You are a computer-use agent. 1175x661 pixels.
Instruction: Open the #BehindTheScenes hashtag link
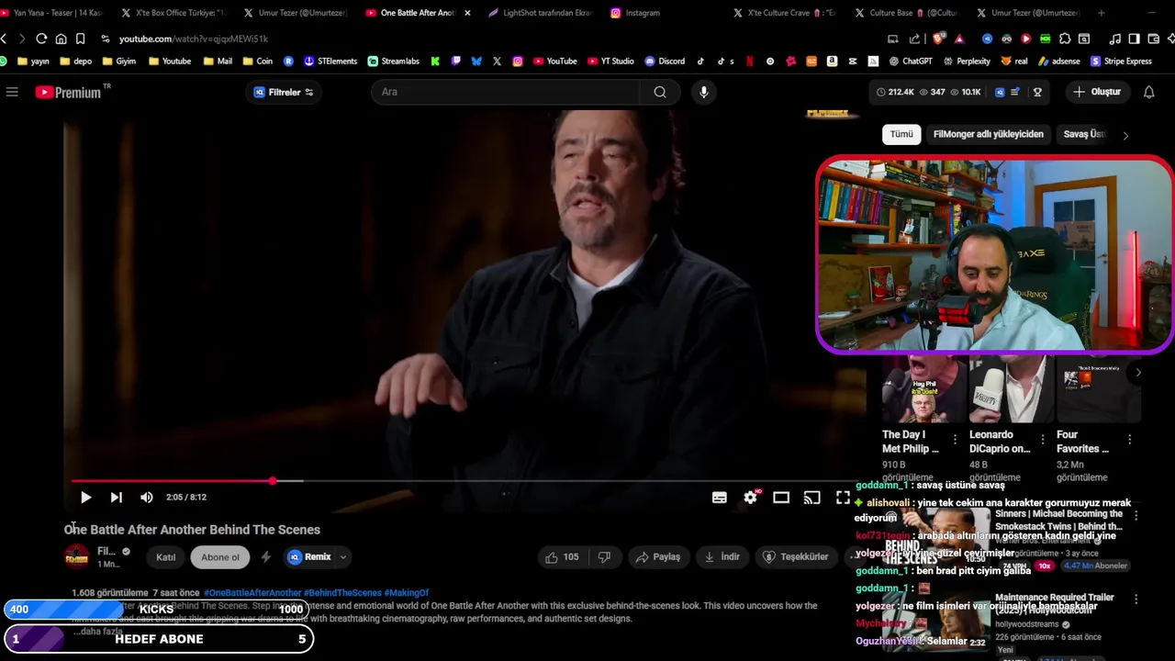(342, 593)
